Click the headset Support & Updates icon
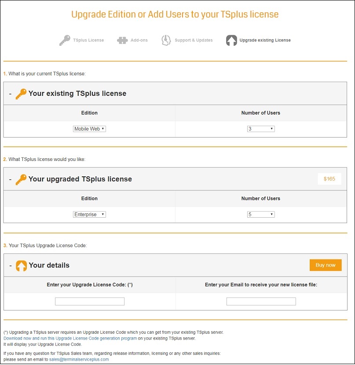The width and height of the screenshot is (355, 365). pos(166,40)
